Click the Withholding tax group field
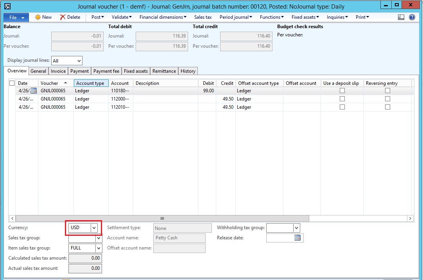Image resolution: width=423 pixels, height=280 pixels. 280,228
